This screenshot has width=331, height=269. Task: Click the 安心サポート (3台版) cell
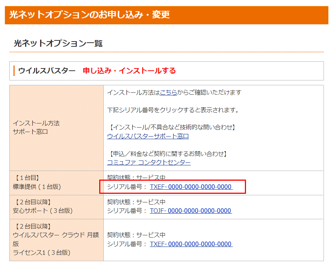pyautogui.click(x=57, y=207)
